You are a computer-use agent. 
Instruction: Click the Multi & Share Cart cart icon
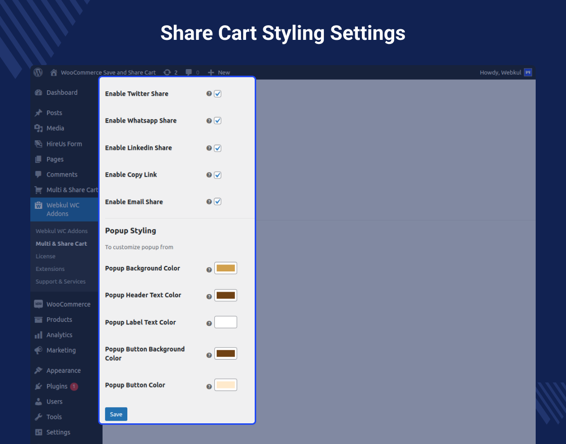pyautogui.click(x=38, y=190)
